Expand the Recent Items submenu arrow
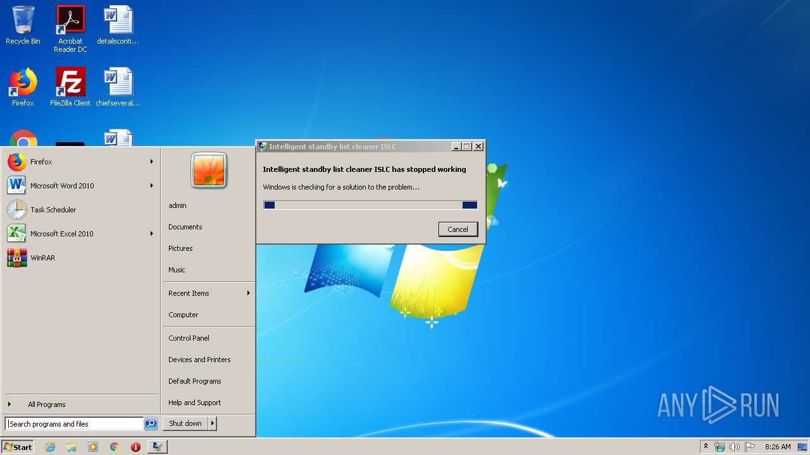The image size is (810, 455). [249, 293]
